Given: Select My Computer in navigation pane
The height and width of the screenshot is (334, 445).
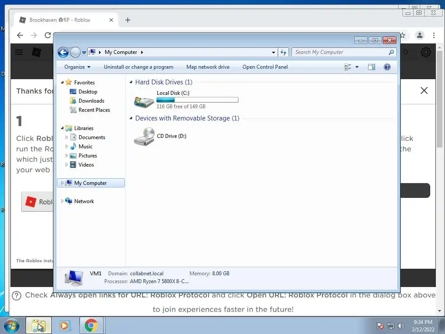Looking at the screenshot, I should pyautogui.click(x=90, y=183).
